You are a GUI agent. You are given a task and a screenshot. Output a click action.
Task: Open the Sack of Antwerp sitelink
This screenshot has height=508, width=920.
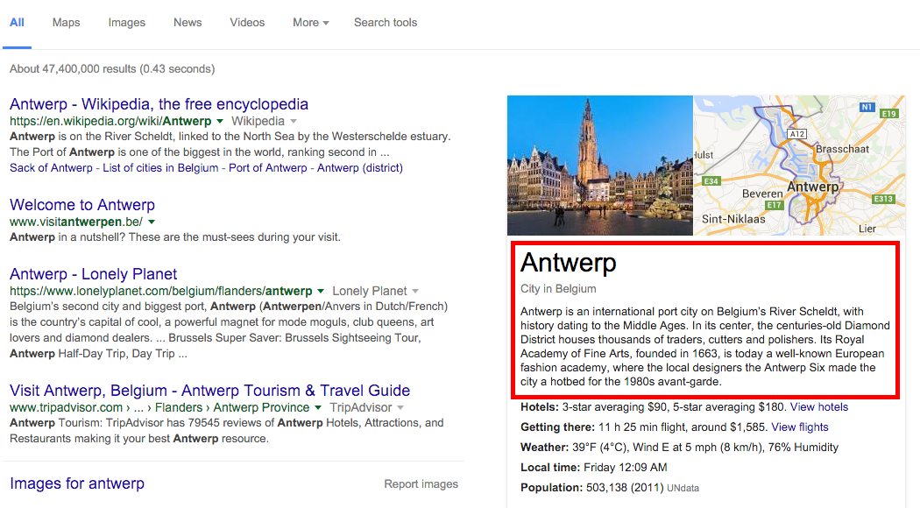(x=51, y=168)
